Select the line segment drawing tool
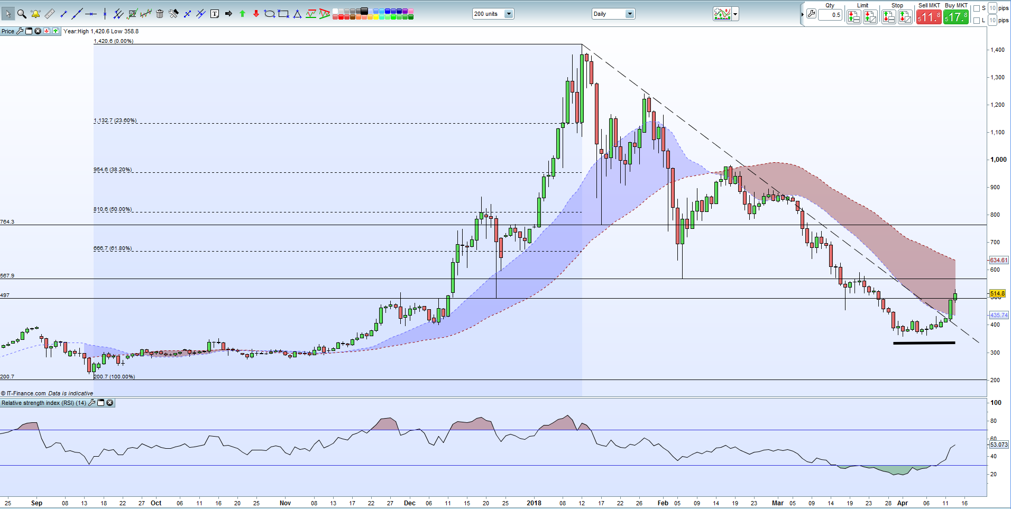Screen dimensions: 1011x509 (63, 14)
